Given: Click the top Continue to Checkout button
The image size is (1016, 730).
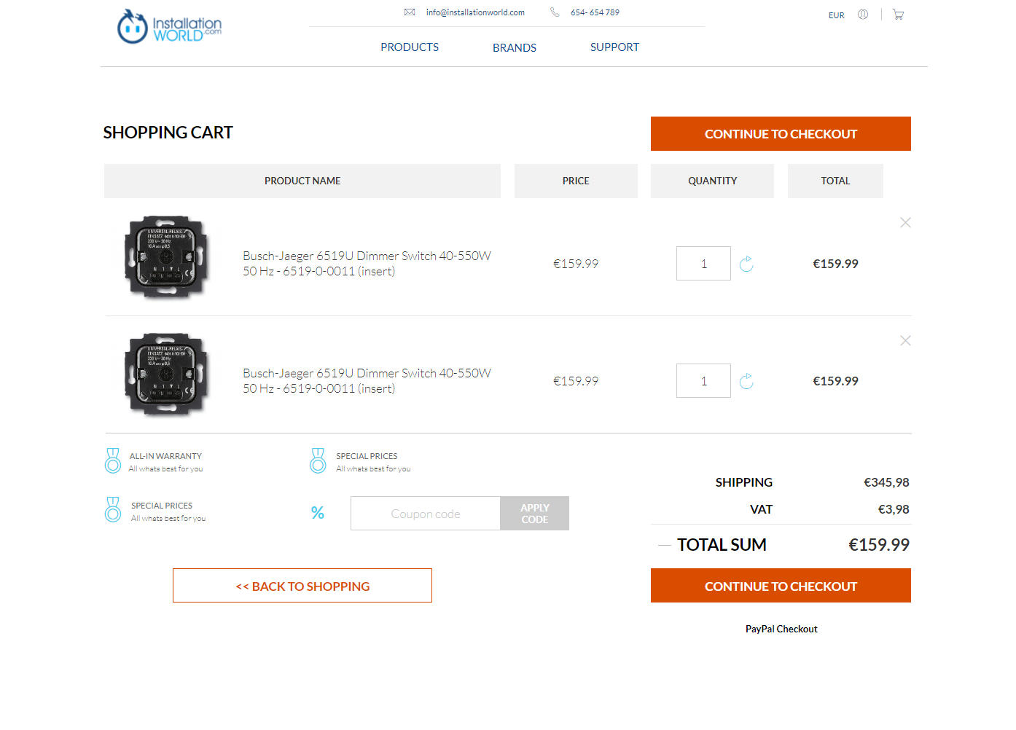Looking at the screenshot, I should (781, 134).
